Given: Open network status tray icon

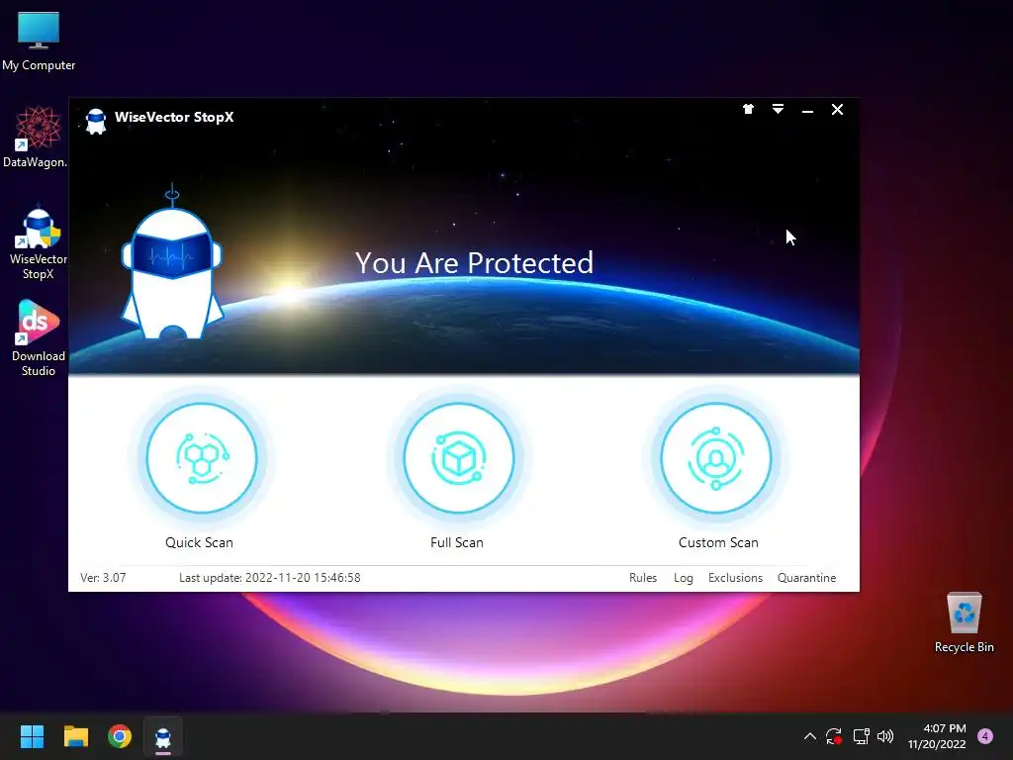Looking at the screenshot, I should [x=861, y=736].
